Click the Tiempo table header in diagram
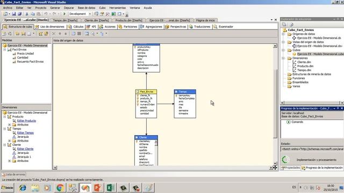 pos(185,92)
